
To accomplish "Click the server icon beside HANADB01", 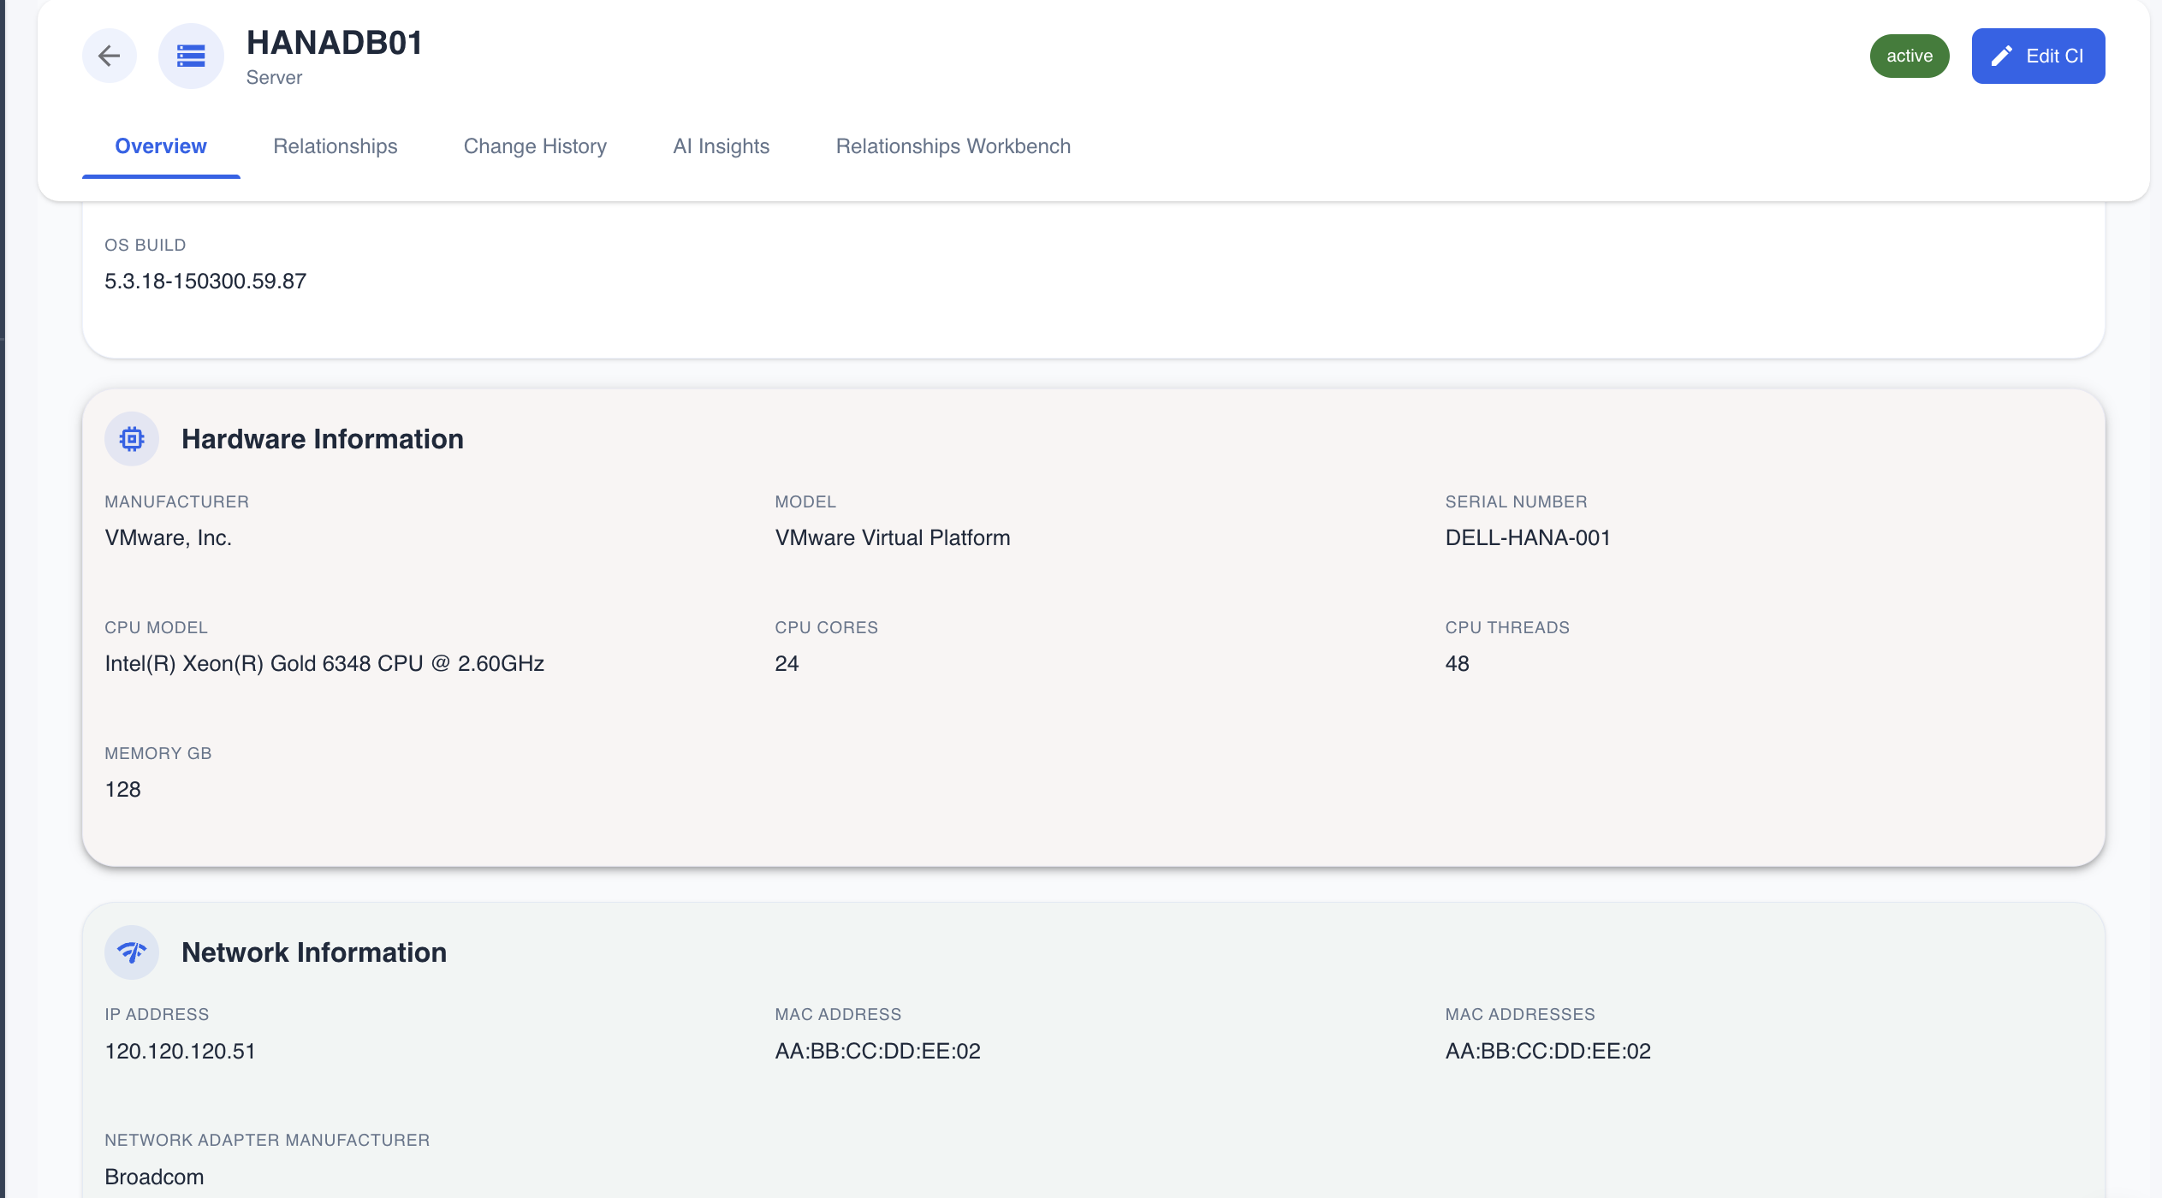I will pyautogui.click(x=191, y=56).
